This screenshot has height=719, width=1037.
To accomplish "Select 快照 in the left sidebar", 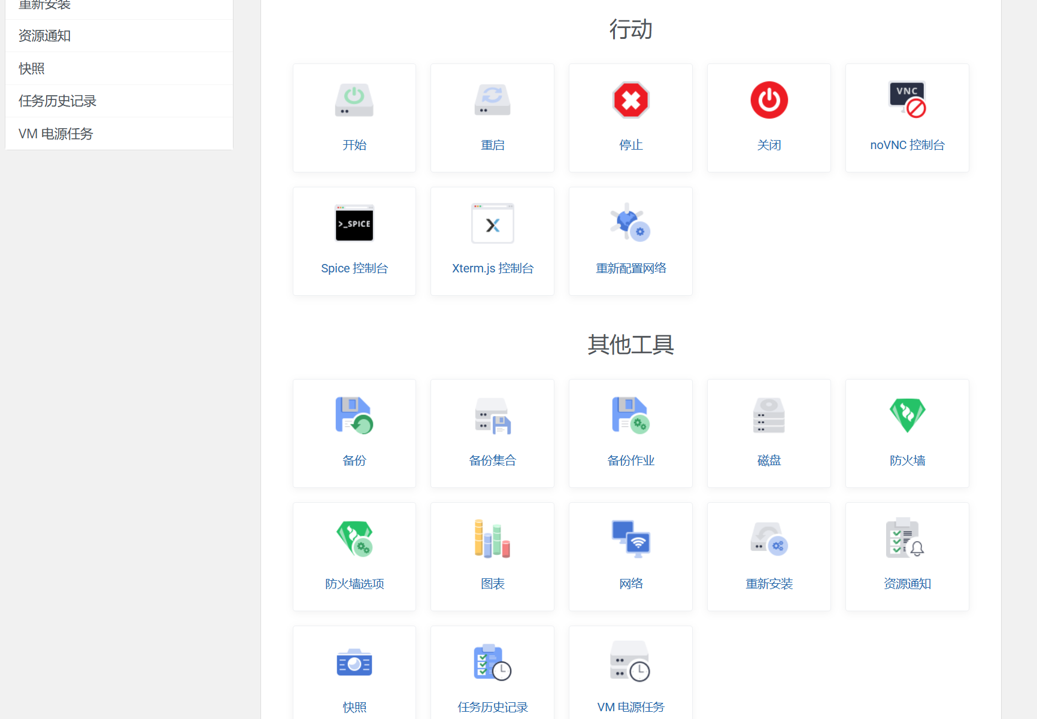I will click(x=32, y=69).
